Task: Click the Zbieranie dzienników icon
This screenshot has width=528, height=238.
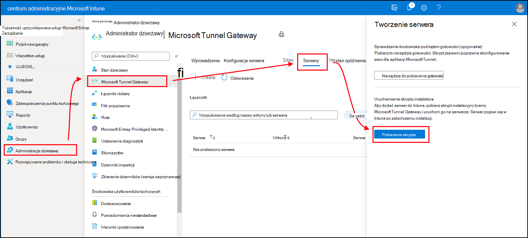Action: pos(95,176)
